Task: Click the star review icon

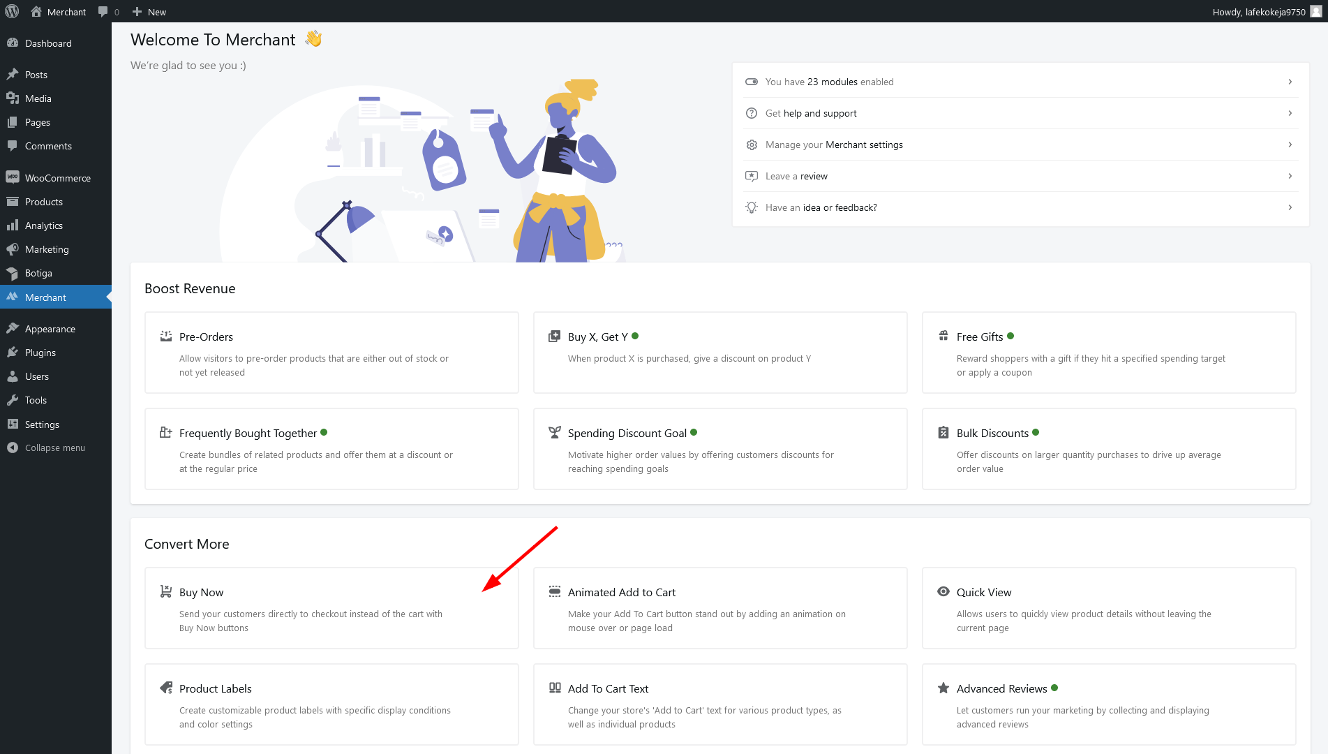Action: click(x=752, y=176)
